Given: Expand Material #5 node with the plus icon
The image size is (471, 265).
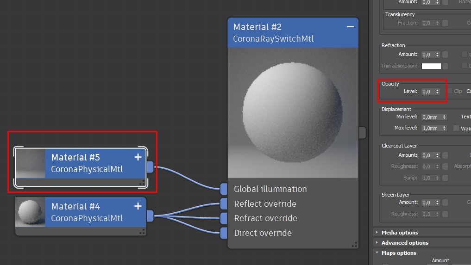Looking at the screenshot, I should click(x=138, y=157).
